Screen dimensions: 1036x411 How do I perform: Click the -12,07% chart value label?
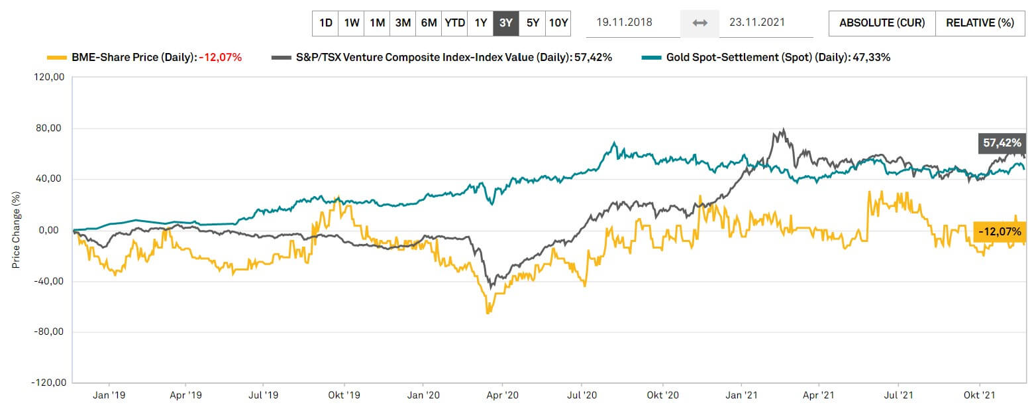tap(1001, 232)
